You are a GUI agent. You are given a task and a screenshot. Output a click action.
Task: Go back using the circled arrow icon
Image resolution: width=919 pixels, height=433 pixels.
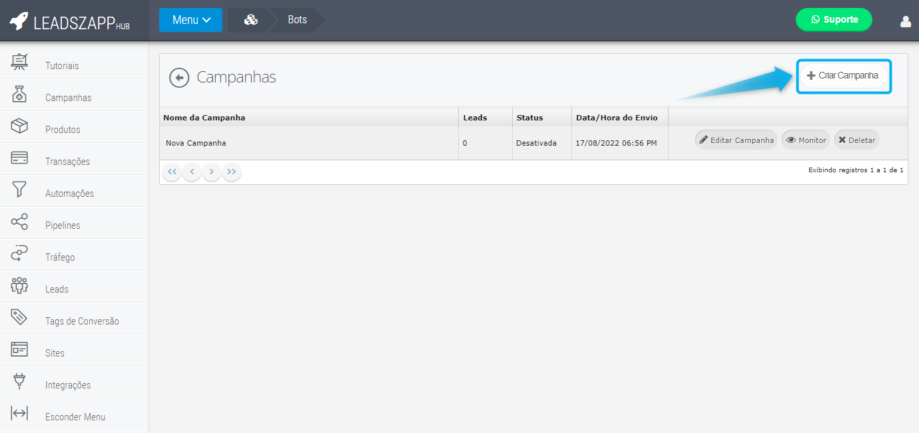tap(179, 78)
